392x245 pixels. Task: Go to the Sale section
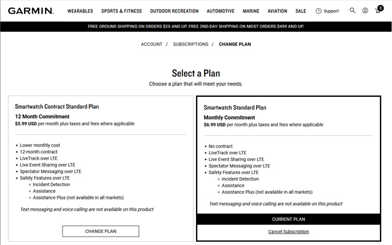click(301, 11)
